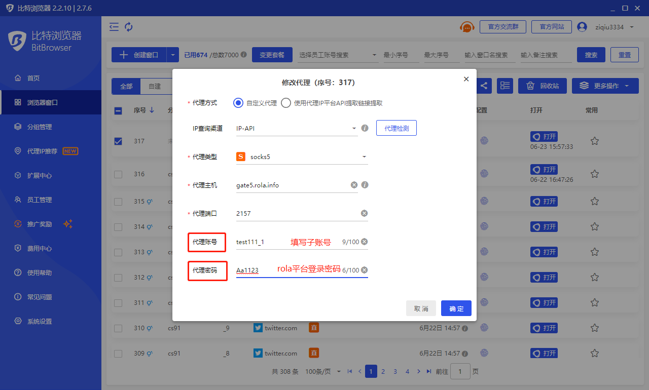Image resolution: width=649 pixels, height=390 pixels.
Task: Click the share icon above the table
Action: pyautogui.click(x=484, y=86)
